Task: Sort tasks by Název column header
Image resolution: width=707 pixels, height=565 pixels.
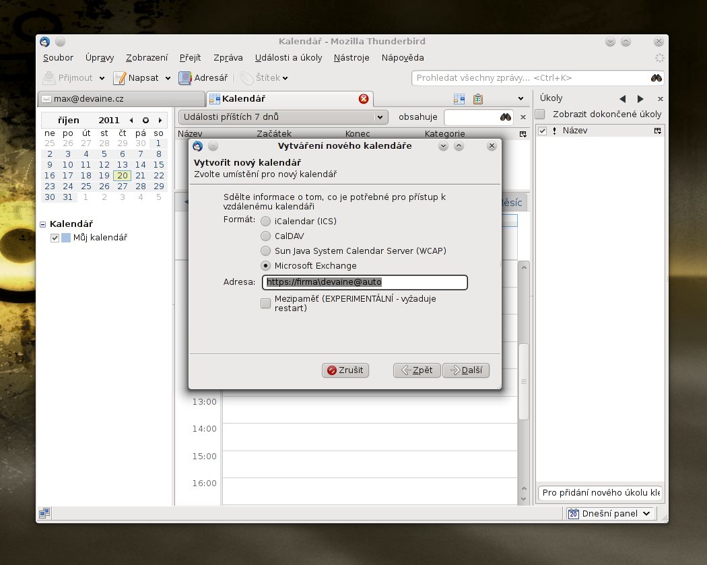Action: tap(575, 131)
